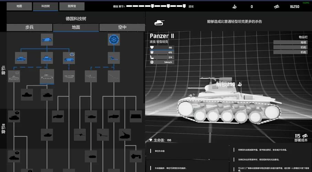Open the 指挥官 tab
312x172 pixels.
click(72, 6)
